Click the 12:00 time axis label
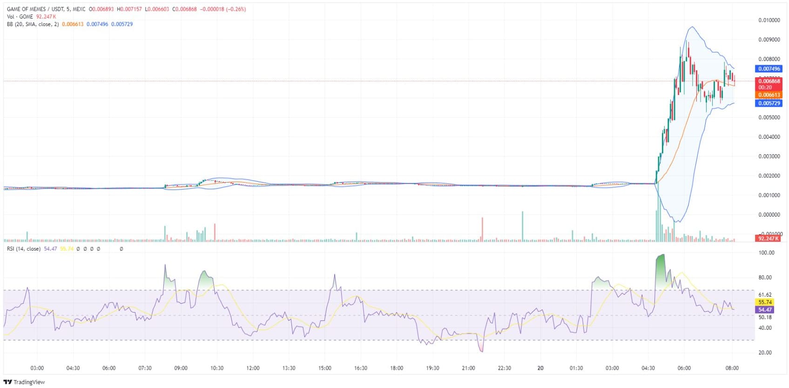Screen dimensions: 789x388 tap(253, 368)
